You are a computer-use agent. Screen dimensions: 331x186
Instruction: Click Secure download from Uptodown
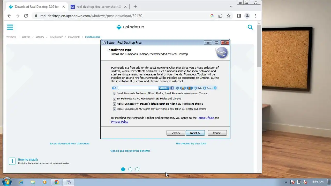click(x=69, y=144)
